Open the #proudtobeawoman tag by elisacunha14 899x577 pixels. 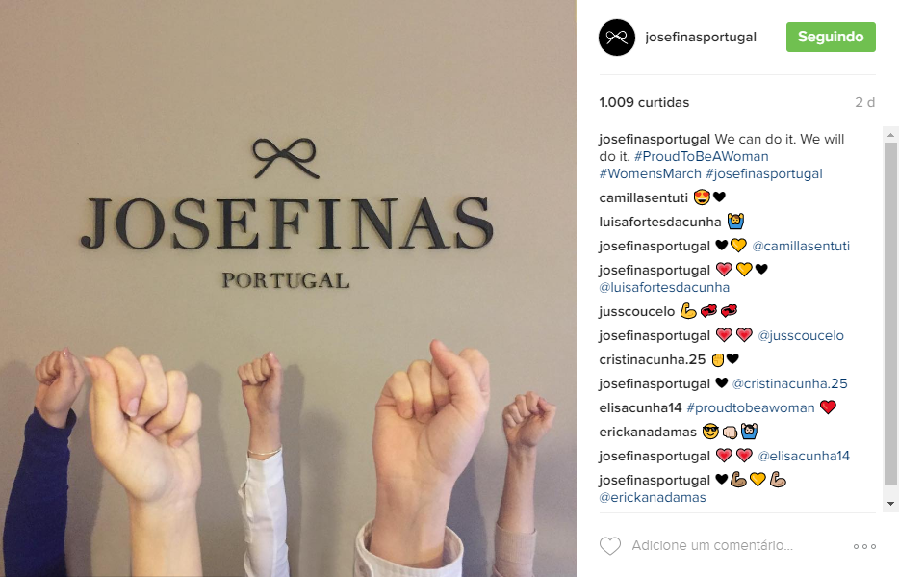(751, 407)
